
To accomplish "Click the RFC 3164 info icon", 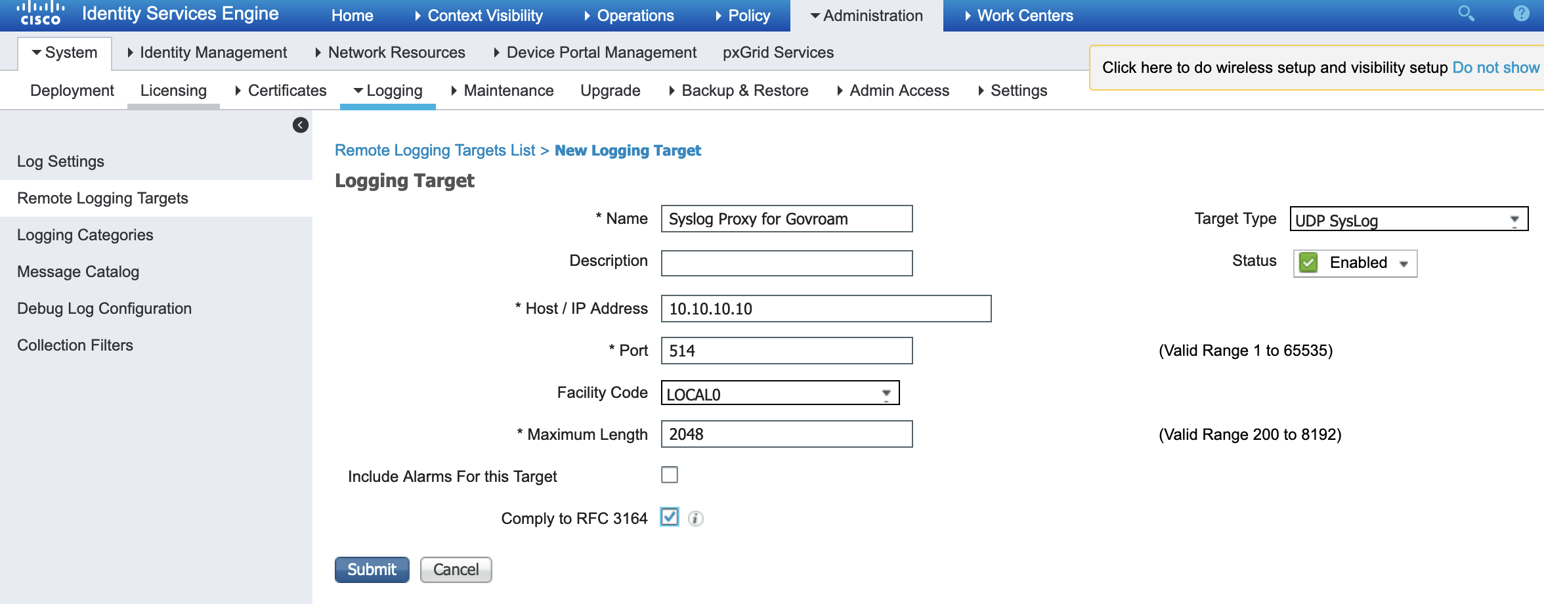I will tap(696, 519).
